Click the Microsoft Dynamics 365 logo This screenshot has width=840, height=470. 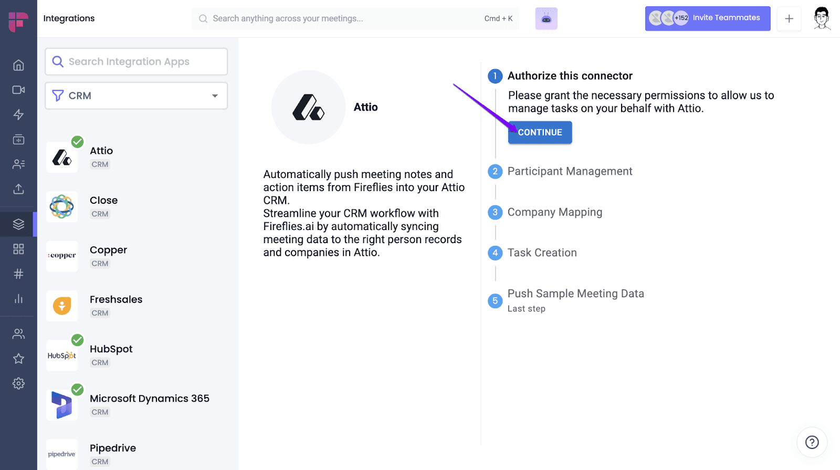(x=62, y=405)
